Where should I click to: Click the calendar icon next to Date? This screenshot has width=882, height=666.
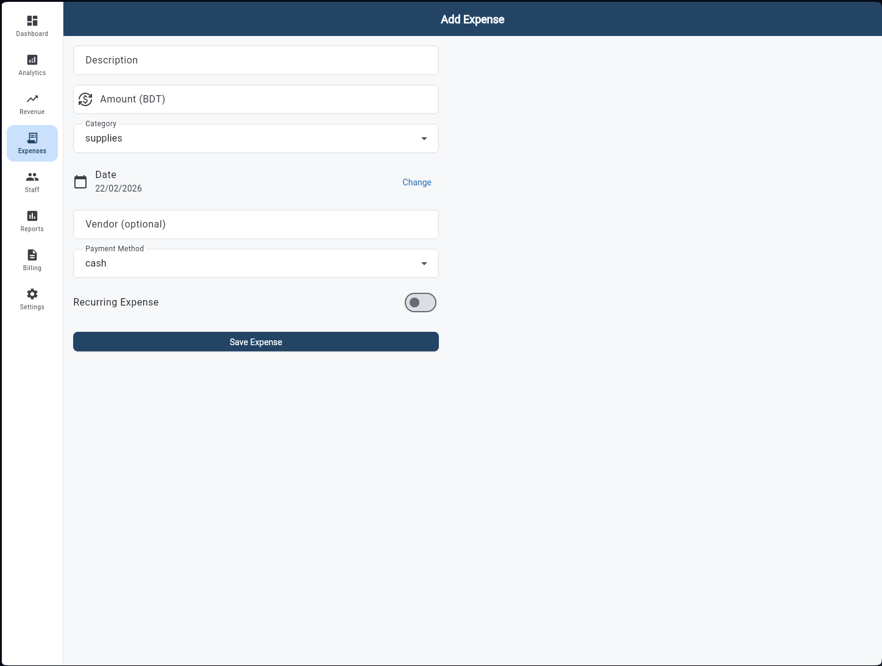pyautogui.click(x=80, y=182)
